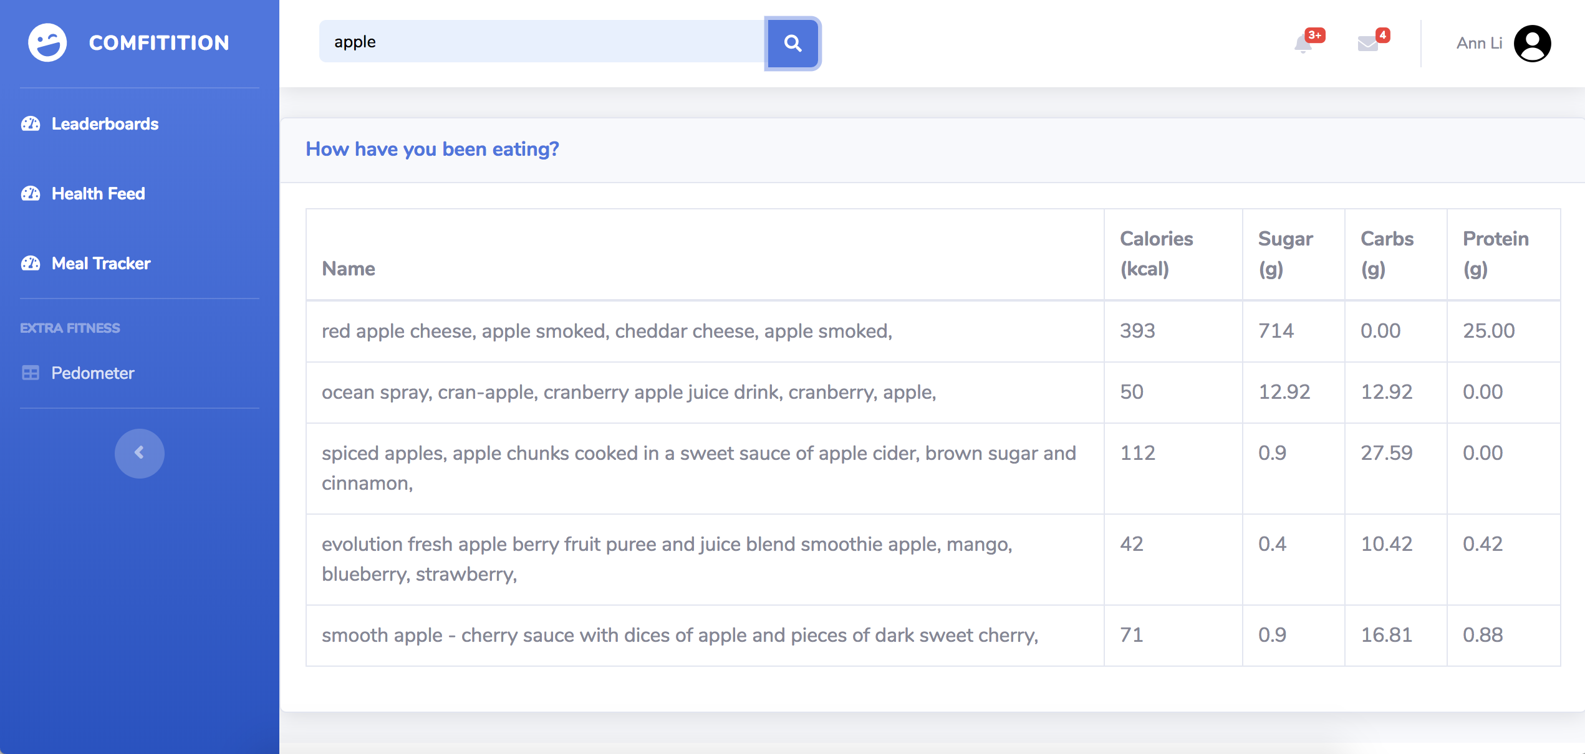The width and height of the screenshot is (1585, 754).
Task: Open the Health Feed section
Action: pyautogui.click(x=98, y=194)
